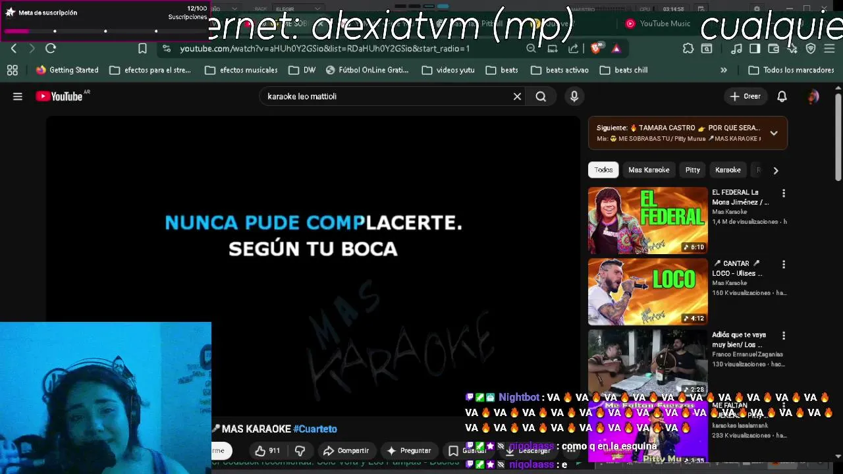Open options for 'Adiós que te vaya' video
Image resolution: width=843 pixels, height=474 pixels.
(x=784, y=336)
